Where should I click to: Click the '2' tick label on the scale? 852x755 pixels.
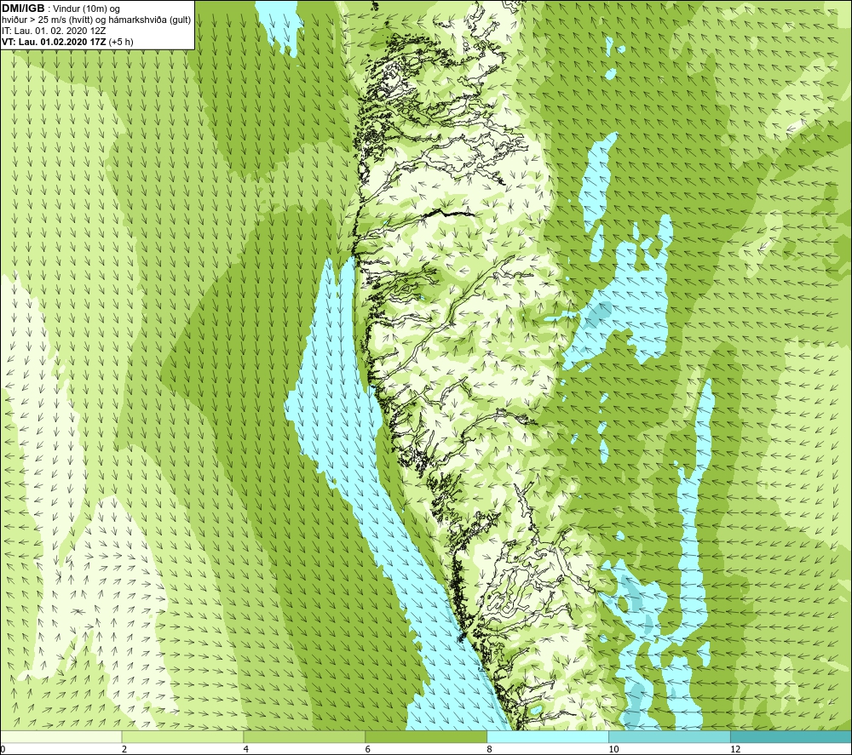click(x=124, y=750)
